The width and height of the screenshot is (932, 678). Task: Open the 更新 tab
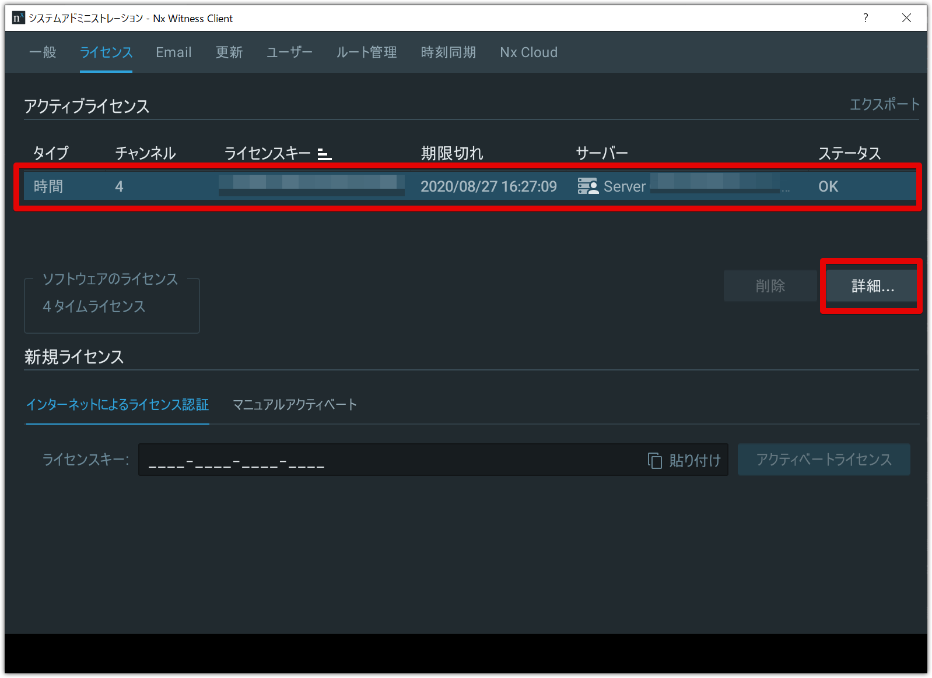[x=229, y=52]
